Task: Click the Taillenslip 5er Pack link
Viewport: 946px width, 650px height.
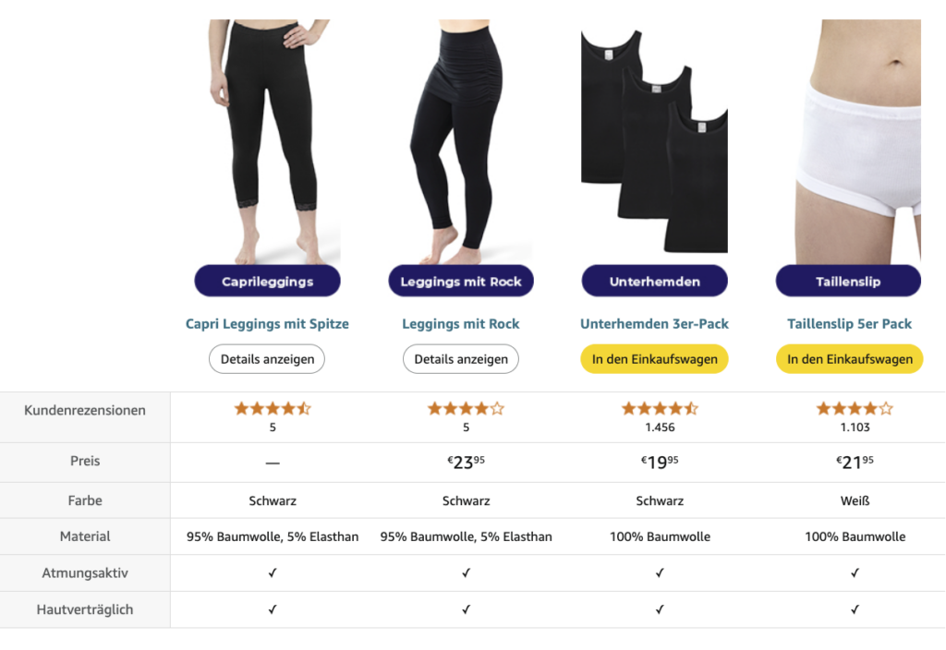Action: [x=849, y=324]
